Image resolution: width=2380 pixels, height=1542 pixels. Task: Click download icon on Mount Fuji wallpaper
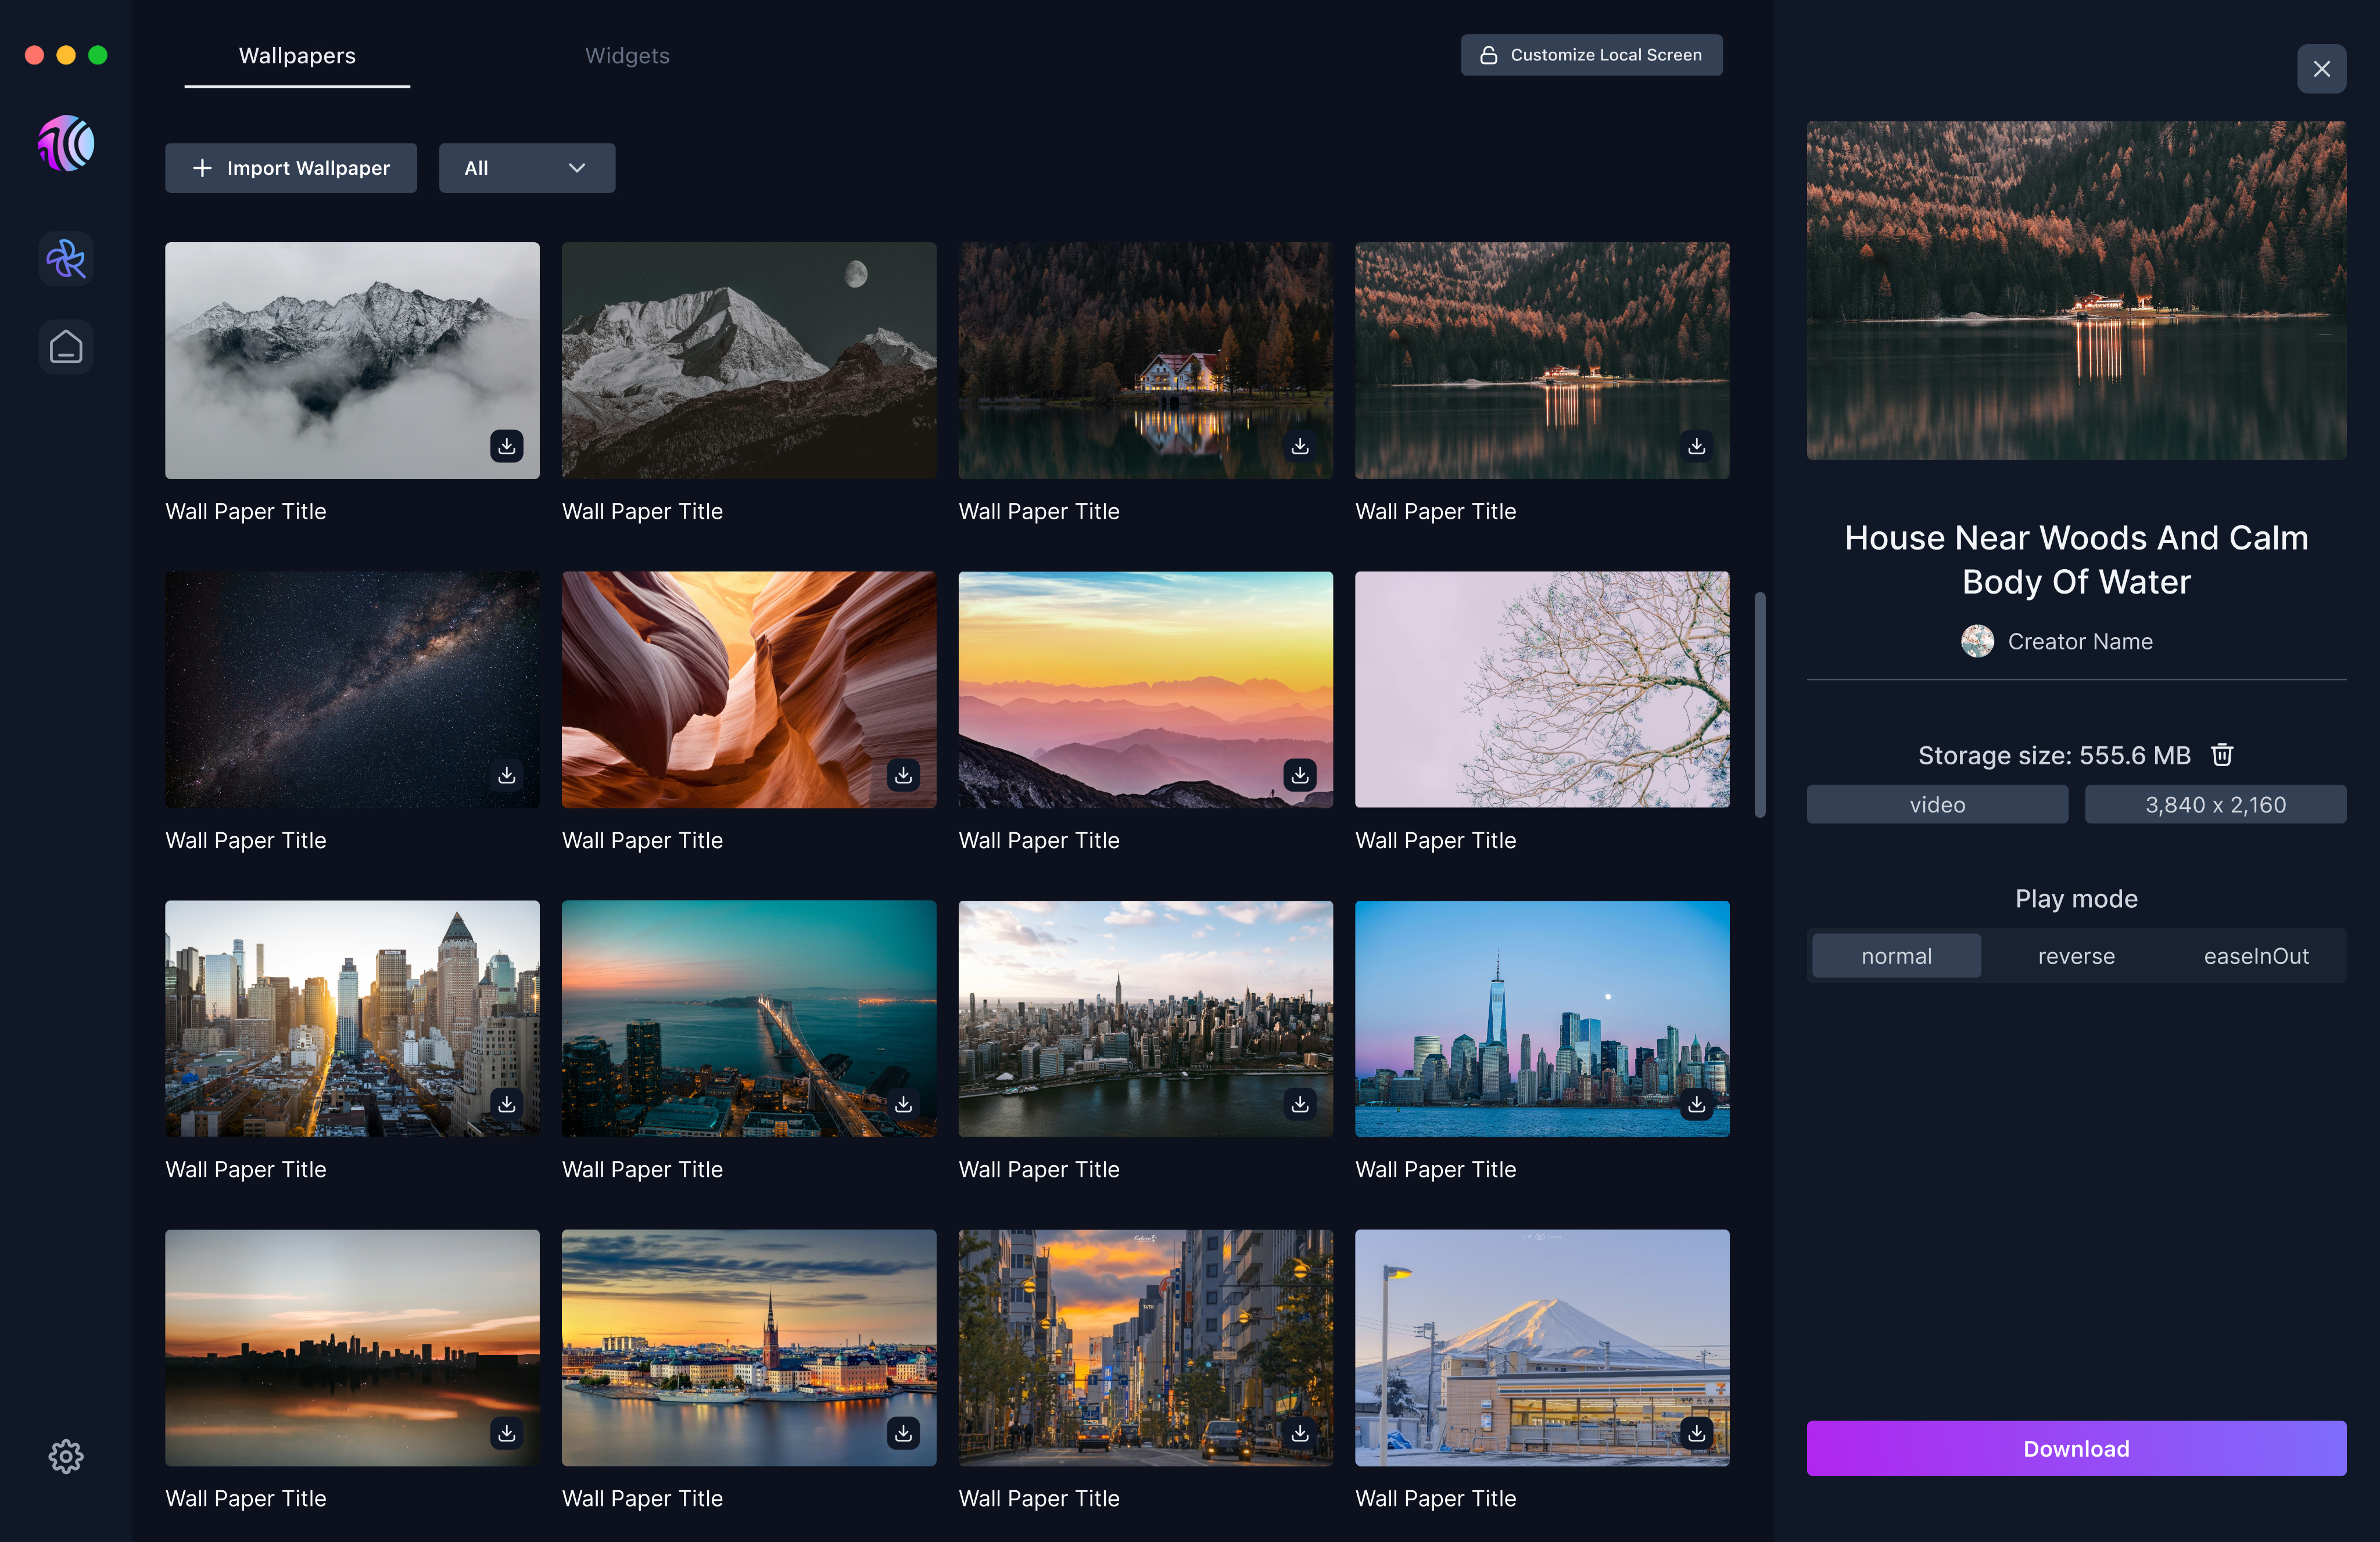(x=1696, y=1433)
